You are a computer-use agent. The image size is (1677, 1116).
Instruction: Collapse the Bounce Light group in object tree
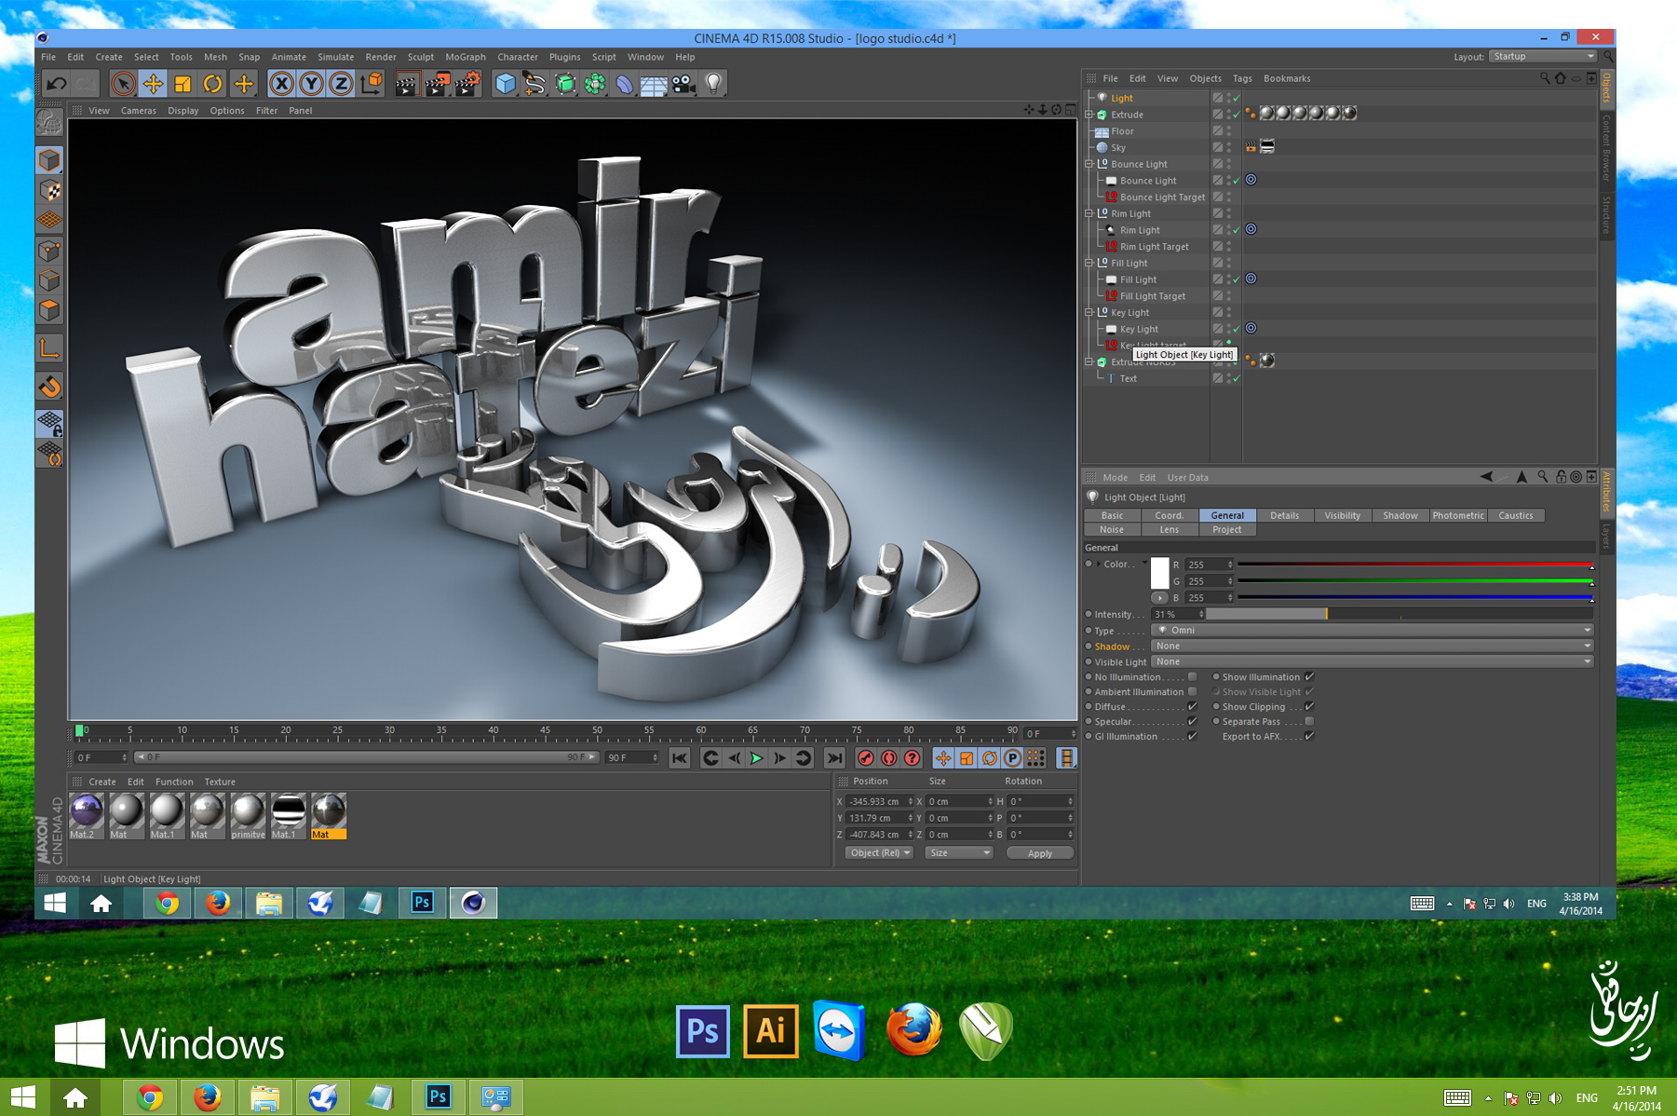point(1089,164)
